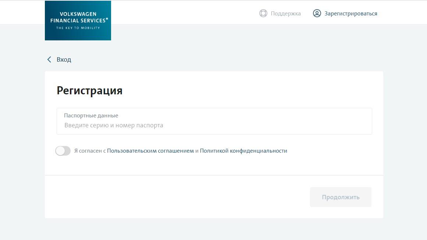The width and height of the screenshot is (427, 240).
Task: Click the Зарегистрироваться user profile icon
Action: (317, 13)
